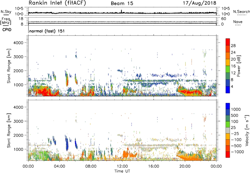Click the "08:00" time tick label
Image resolution: width=250 pixels, height=173 pixels.
[91, 166]
